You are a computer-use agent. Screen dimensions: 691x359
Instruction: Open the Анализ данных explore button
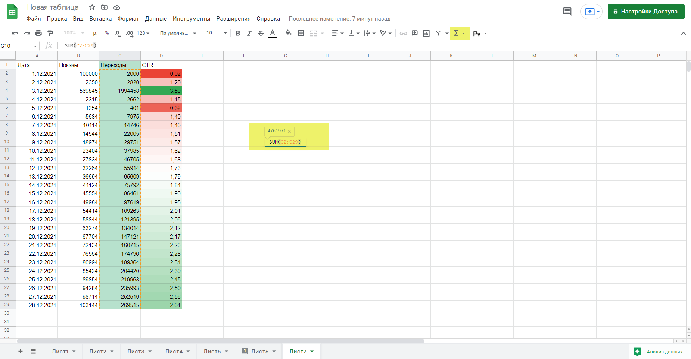click(x=660, y=352)
